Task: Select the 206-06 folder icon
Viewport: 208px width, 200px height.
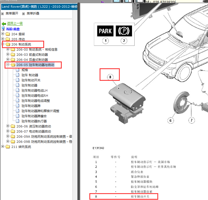Action: [13, 126]
